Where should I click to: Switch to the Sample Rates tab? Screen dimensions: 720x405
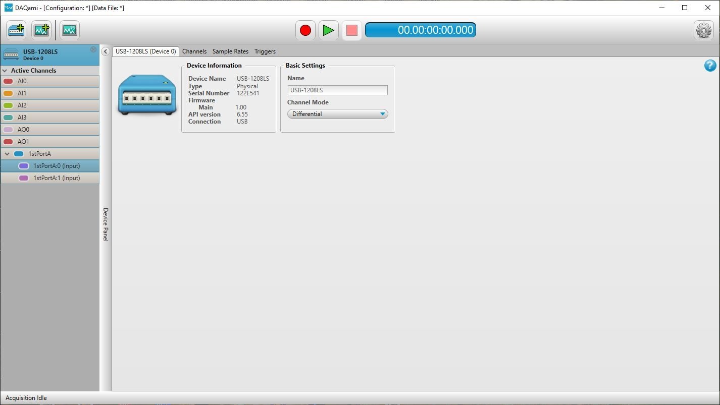[x=230, y=51]
